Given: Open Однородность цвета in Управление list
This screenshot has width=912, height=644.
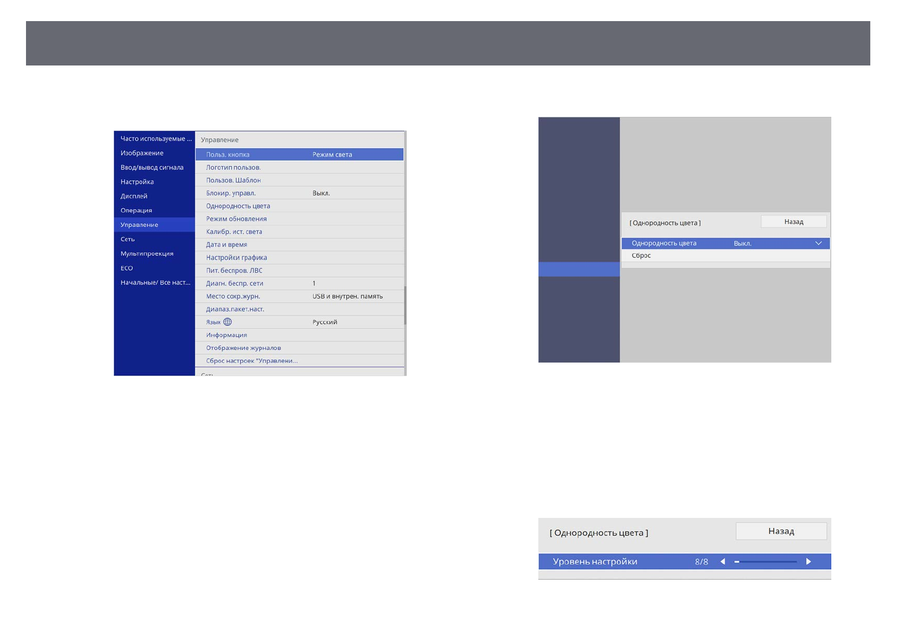Looking at the screenshot, I should (238, 206).
